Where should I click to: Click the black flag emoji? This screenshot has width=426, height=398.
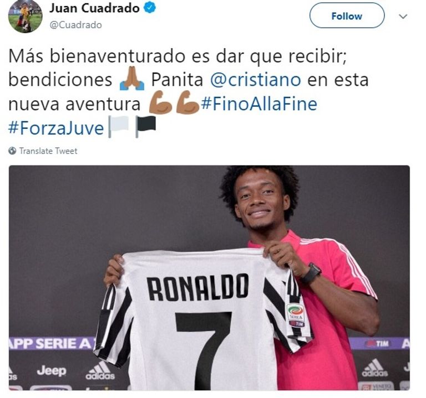[x=146, y=127]
